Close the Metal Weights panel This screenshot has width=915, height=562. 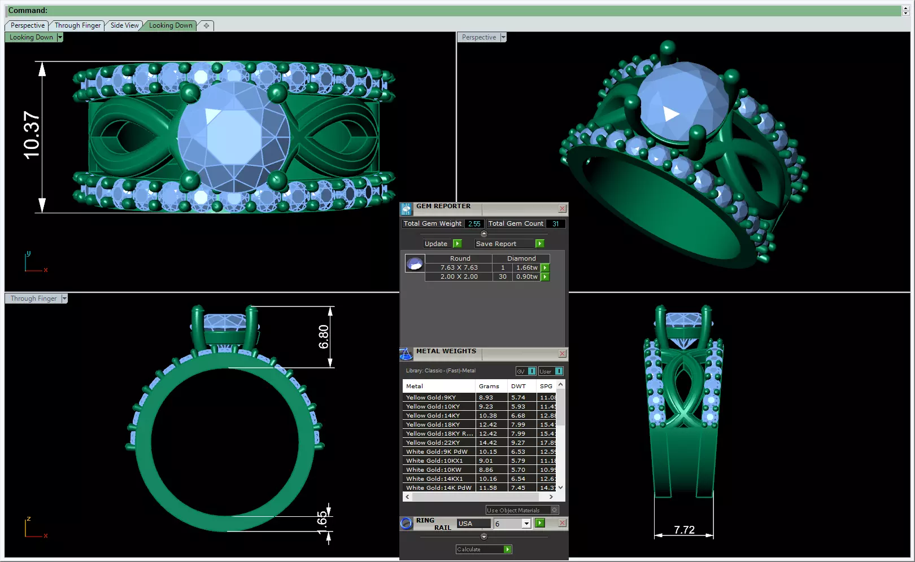pyautogui.click(x=562, y=354)
